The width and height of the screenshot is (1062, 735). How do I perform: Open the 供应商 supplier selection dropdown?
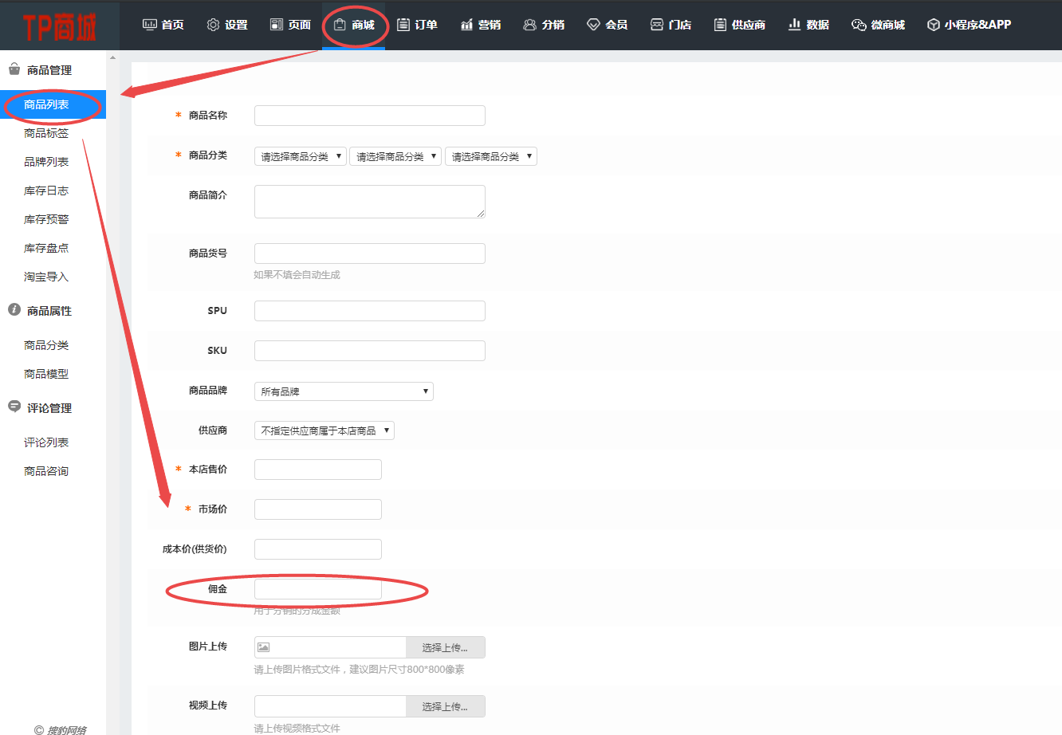point(324,429)
